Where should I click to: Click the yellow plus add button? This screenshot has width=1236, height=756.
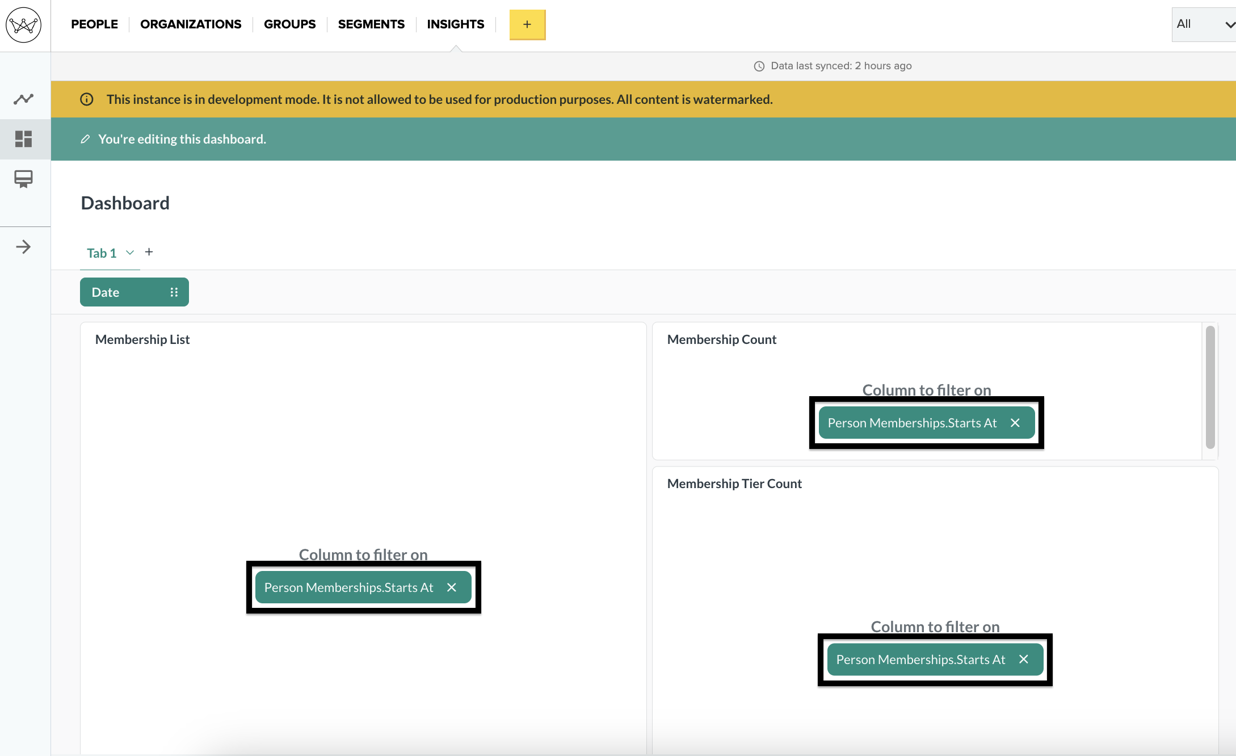(x=527, y=24)
